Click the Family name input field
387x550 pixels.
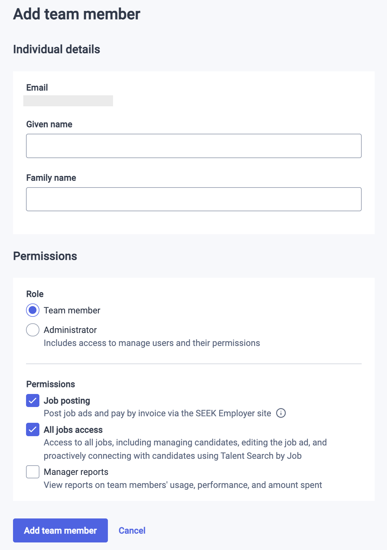click(x=193, y=199)
